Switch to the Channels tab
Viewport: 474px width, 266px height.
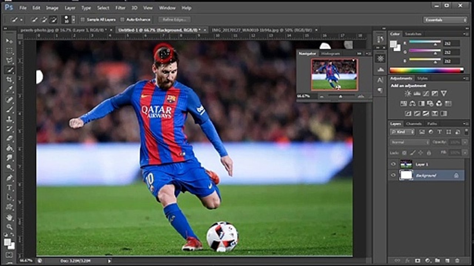(x=413, y=124)
